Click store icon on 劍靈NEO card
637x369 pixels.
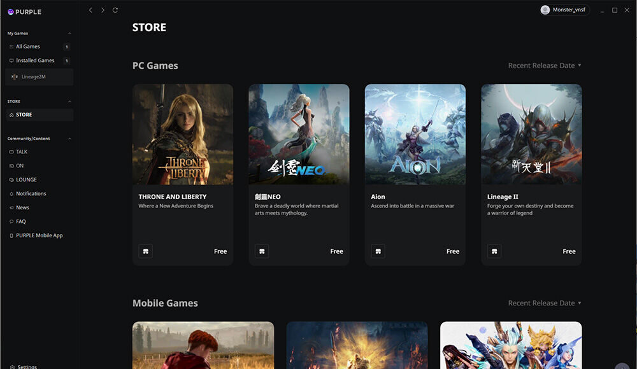(x=262, y=251)
